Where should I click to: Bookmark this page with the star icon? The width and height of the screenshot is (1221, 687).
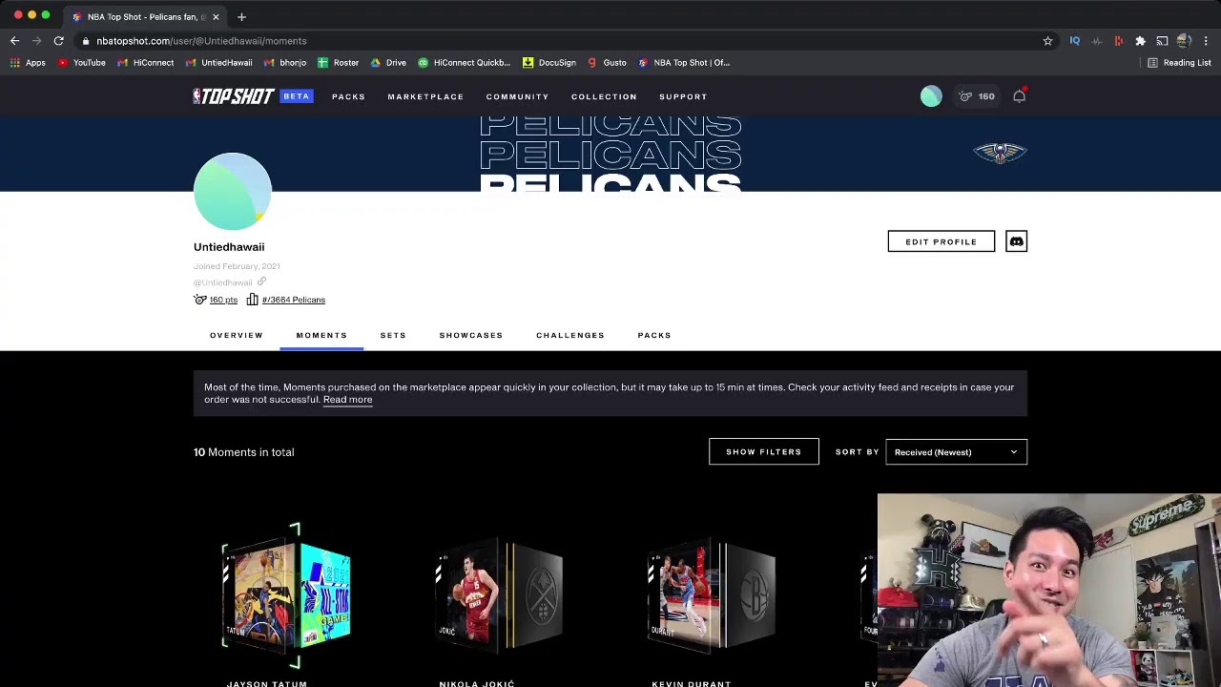(x=1047, y=41)
